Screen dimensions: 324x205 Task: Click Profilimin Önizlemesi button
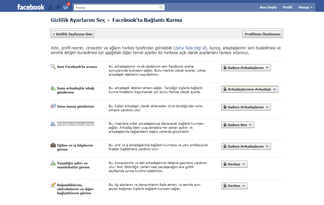coord(262,34)
